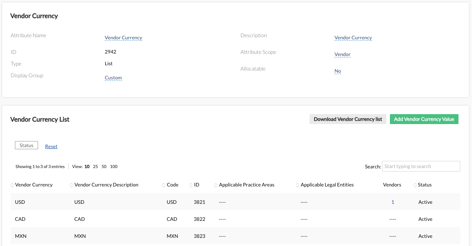Edit the Display Group Custom value
Viewport: 472px width, 246px height.
tap(113, 78)
